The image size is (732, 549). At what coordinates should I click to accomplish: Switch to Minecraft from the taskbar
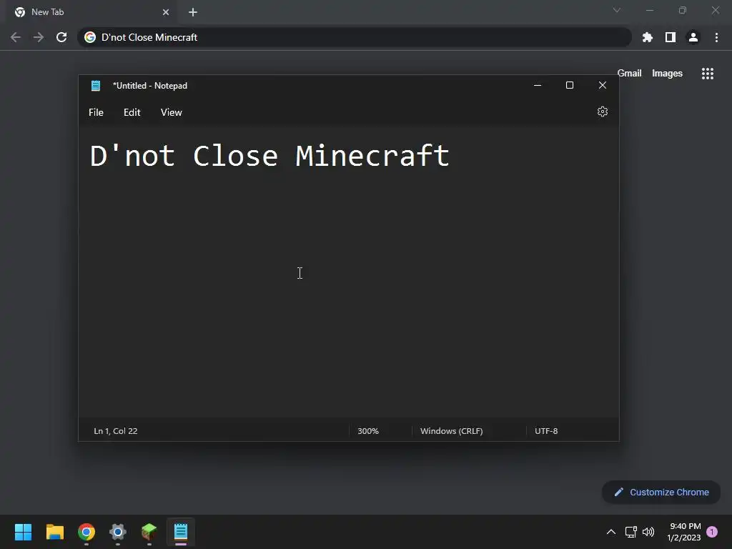(x=149, y=532)
